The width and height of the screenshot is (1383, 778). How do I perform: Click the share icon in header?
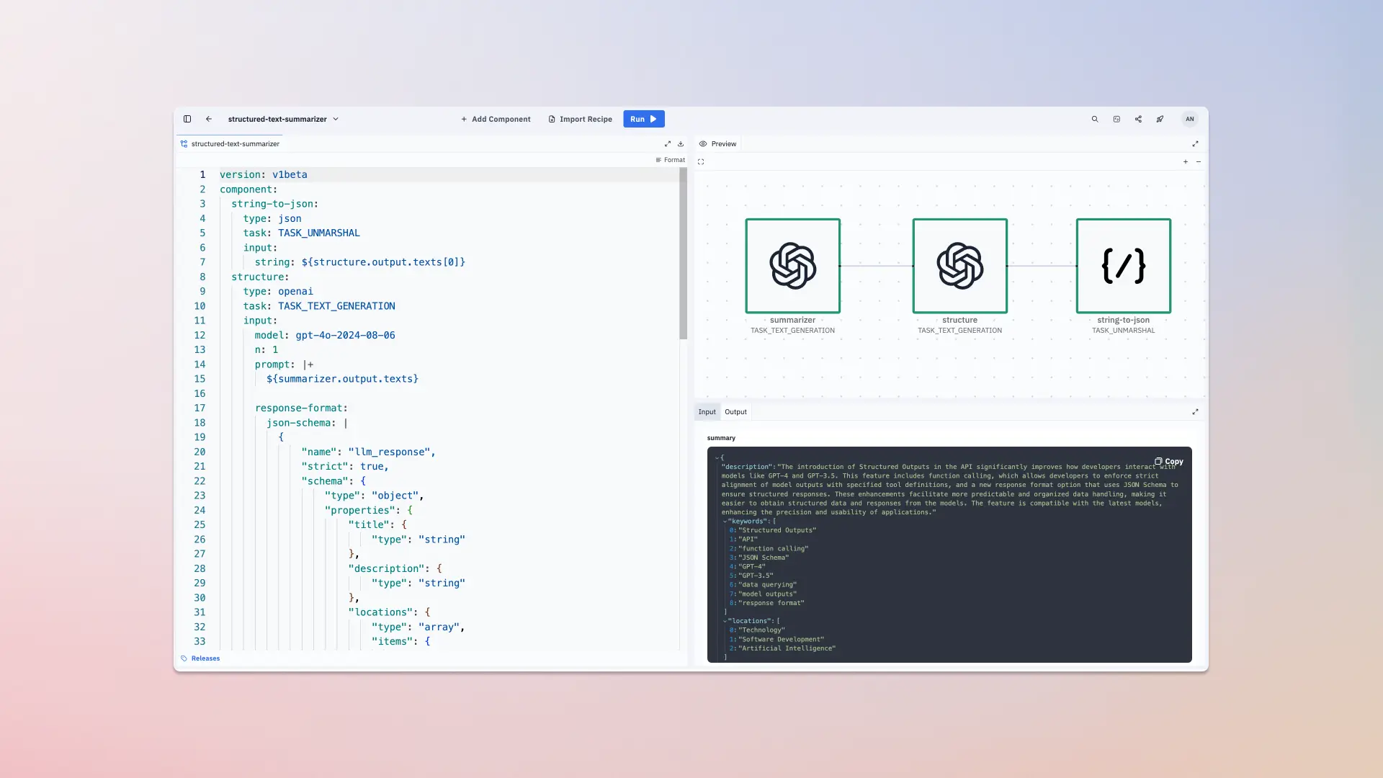(1138, 119)
